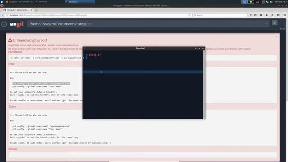The image size is (288, 162).
Task: Click the ungit refresh button at top right
Action: [274, 23]
